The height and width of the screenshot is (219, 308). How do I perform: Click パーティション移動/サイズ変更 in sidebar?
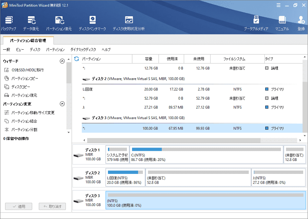click(x=33, y=113)
